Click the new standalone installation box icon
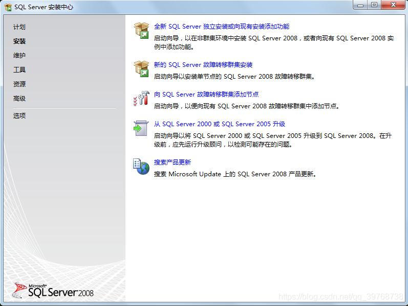The height and width of the screenshot is (306, 408). [141, 30]
